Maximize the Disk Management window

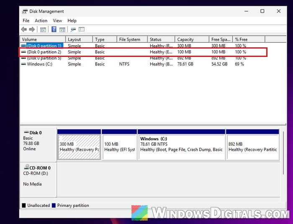262,11
